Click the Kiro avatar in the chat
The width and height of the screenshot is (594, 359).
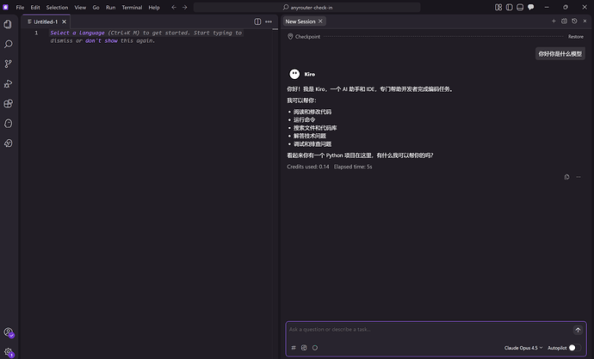pyautogui.click(x=294, y=74)
